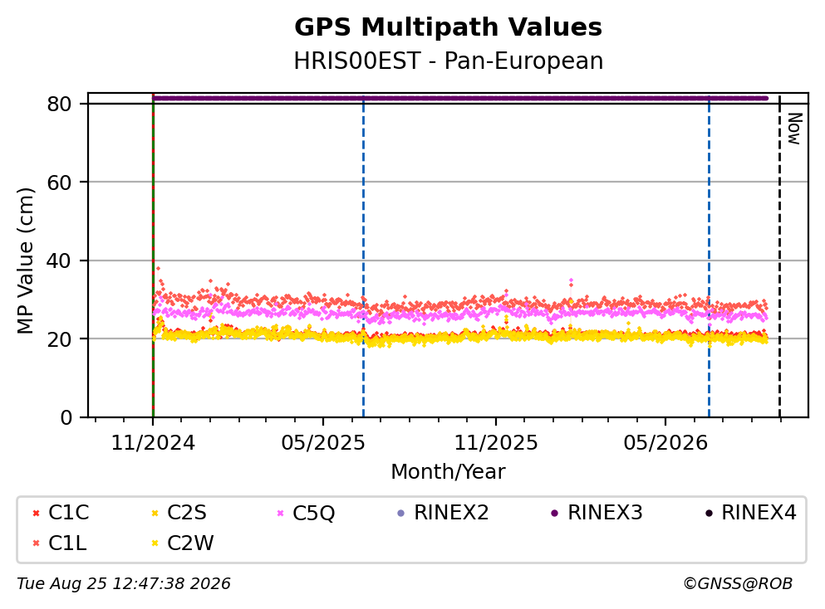Select the RINEX3 legend label
Viewport: 825px width, 609px height.
(x=605, y=513)
